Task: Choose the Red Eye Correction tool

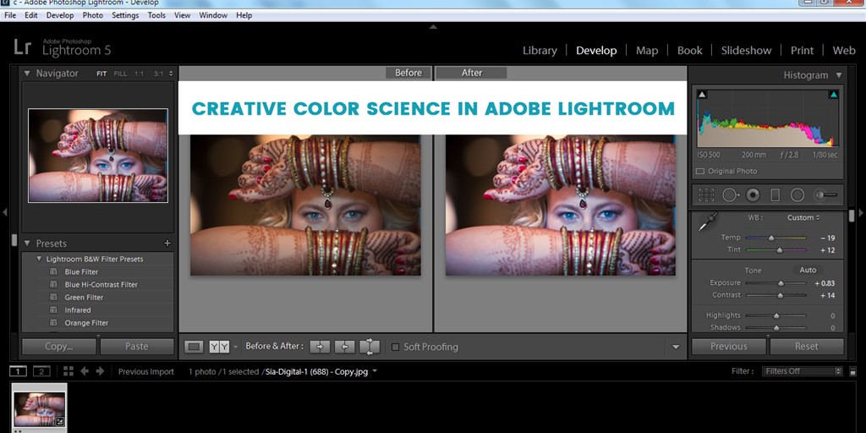Action: pos(752,195)
